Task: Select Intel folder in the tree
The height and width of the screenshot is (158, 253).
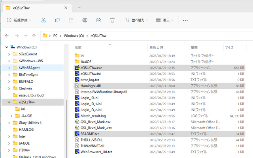Action: coord(22,136)
